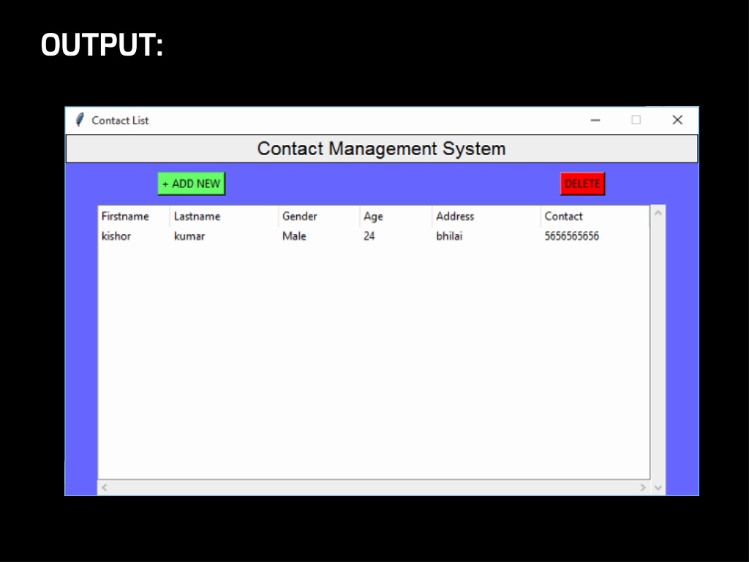Sort by the Firstname column header
This screenshot has height=562, width=749.
click(x=134, y=217)
